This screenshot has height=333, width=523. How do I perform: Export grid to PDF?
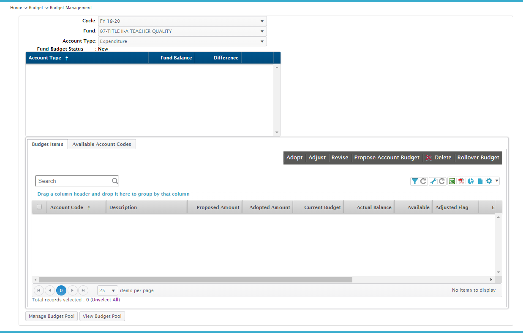click(461, 181)
